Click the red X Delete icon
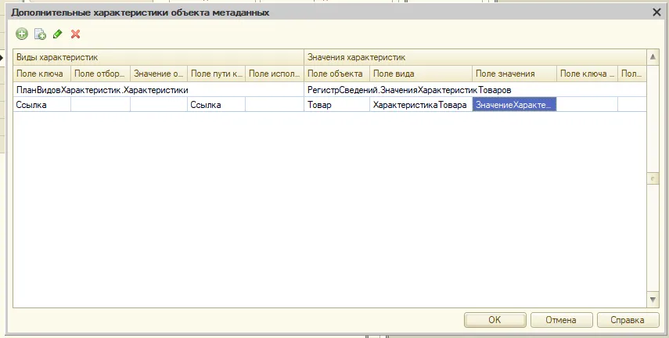Screen dimensions: 669x338 (x=76, y=34)
